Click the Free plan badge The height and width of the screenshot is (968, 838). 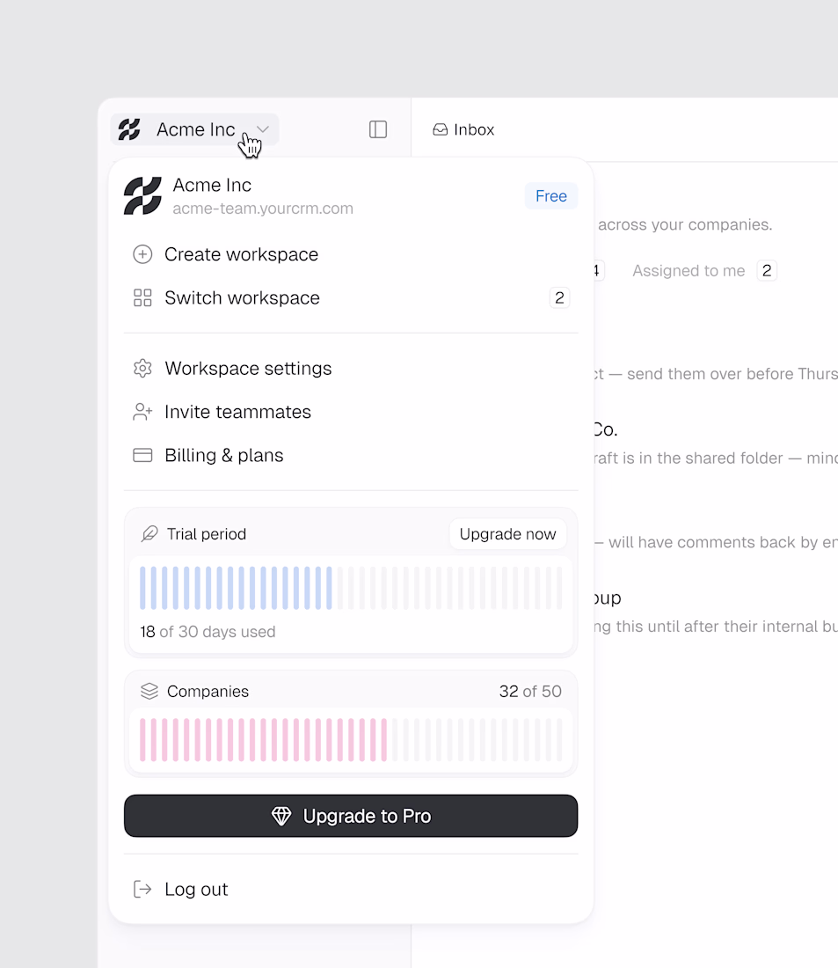click(x=551, y=195)
